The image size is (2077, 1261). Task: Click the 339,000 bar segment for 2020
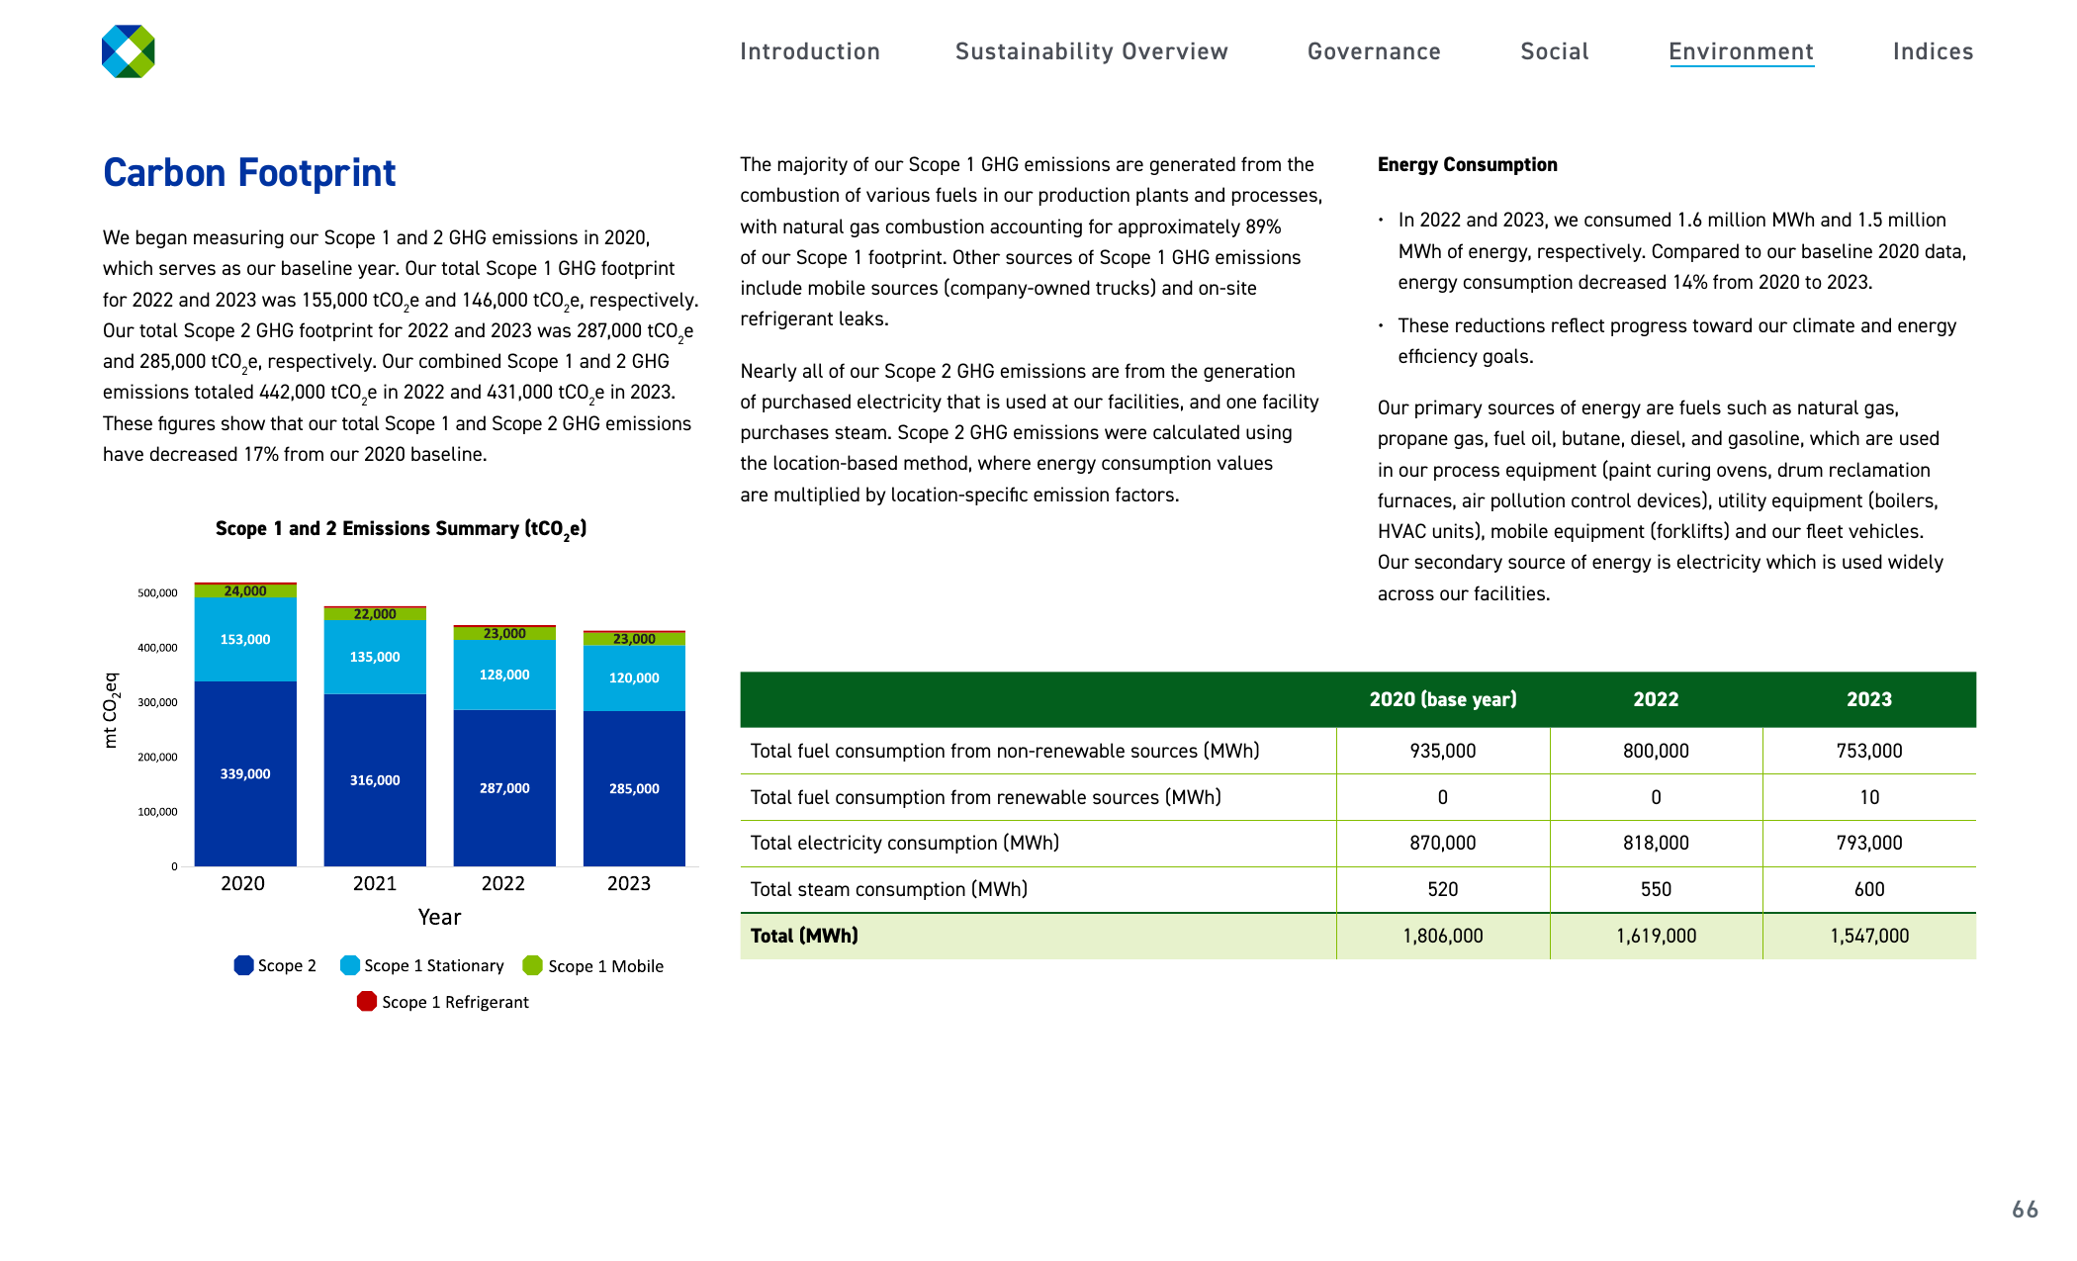tap(245, 773)
